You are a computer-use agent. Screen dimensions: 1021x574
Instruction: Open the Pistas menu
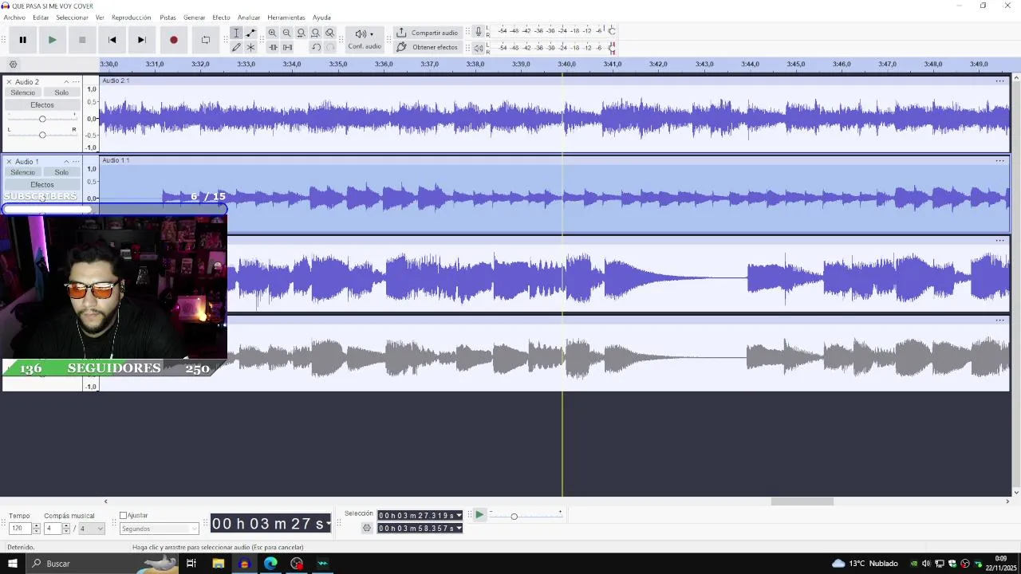point(168,18)
